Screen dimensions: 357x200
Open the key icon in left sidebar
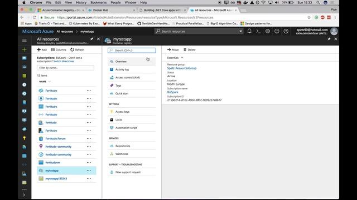click(25, 138)
